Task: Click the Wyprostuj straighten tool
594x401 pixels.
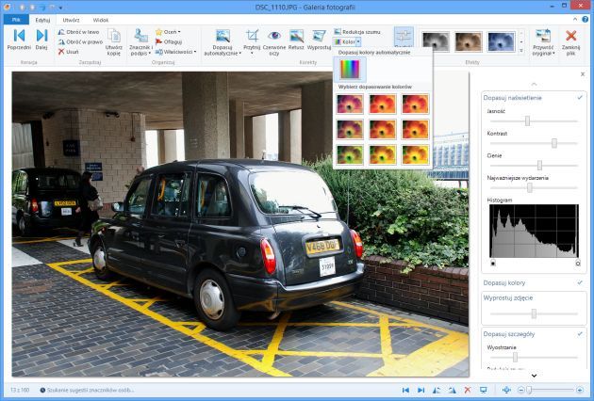Action: tap(319, 40)
